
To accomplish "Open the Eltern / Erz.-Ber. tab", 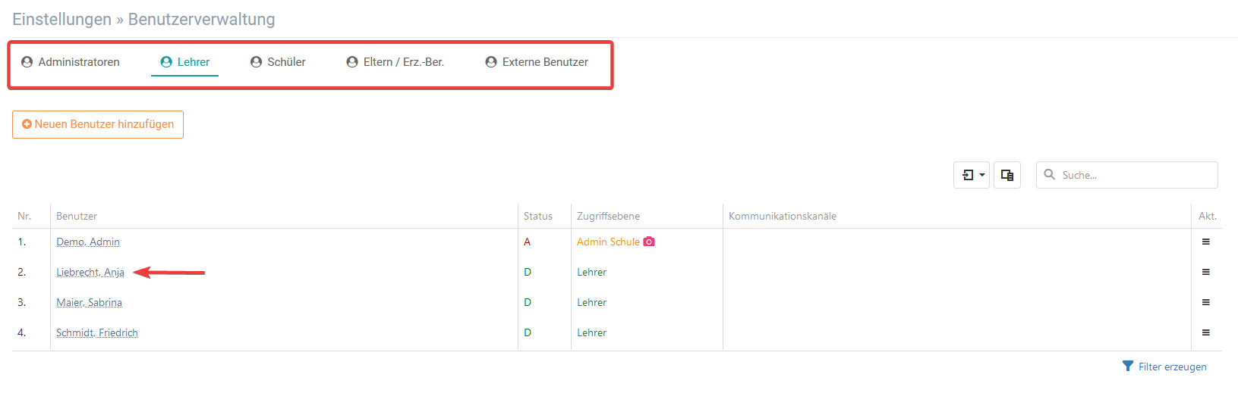I will (395, 62).
